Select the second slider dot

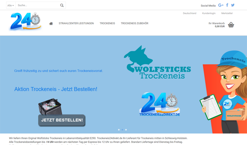click(x=122, y=130)
